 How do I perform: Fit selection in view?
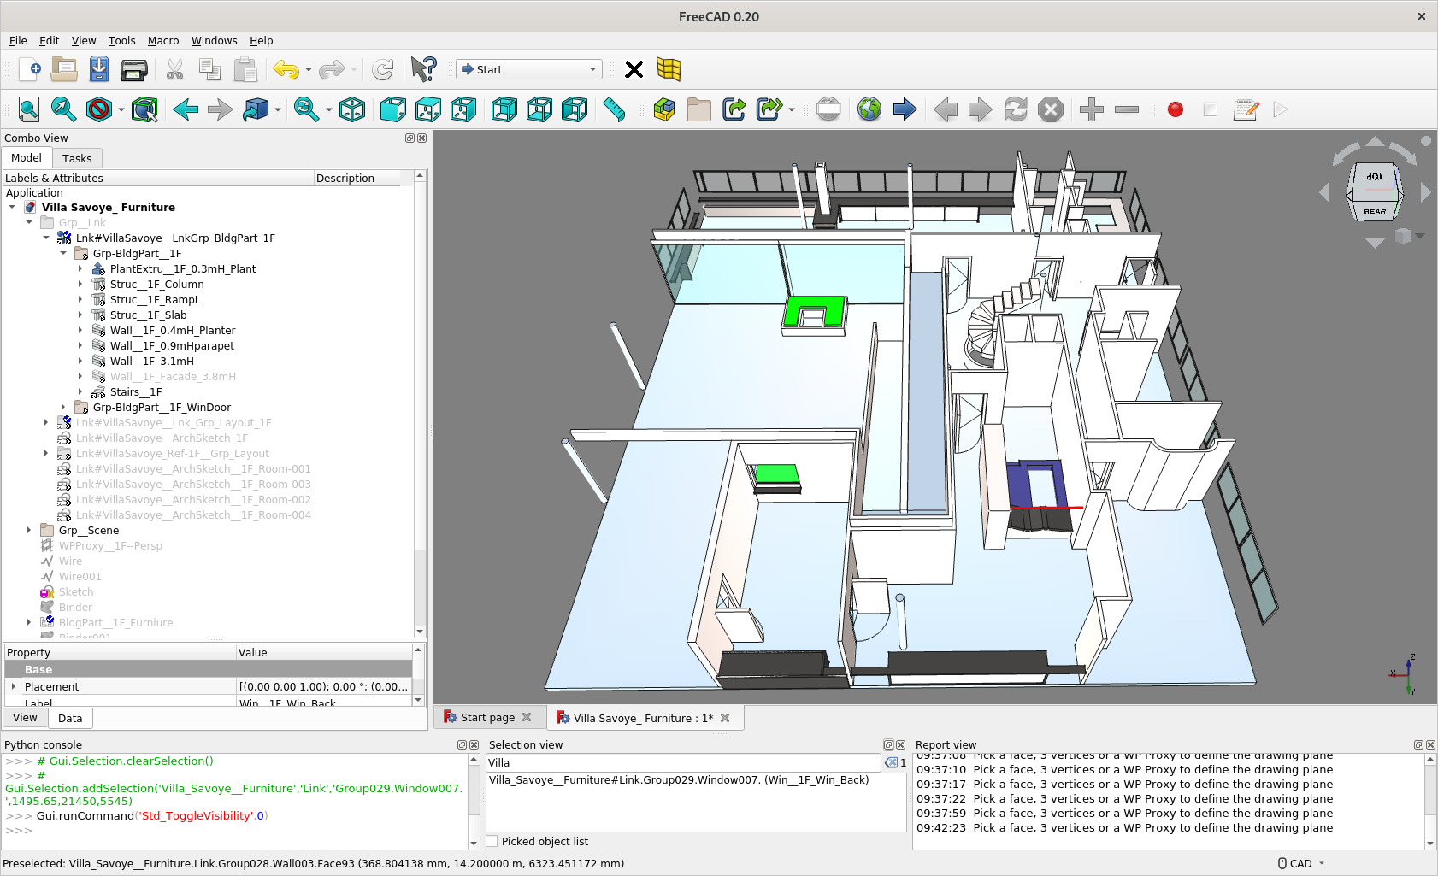pyautogui.click(x=63, y=109)
